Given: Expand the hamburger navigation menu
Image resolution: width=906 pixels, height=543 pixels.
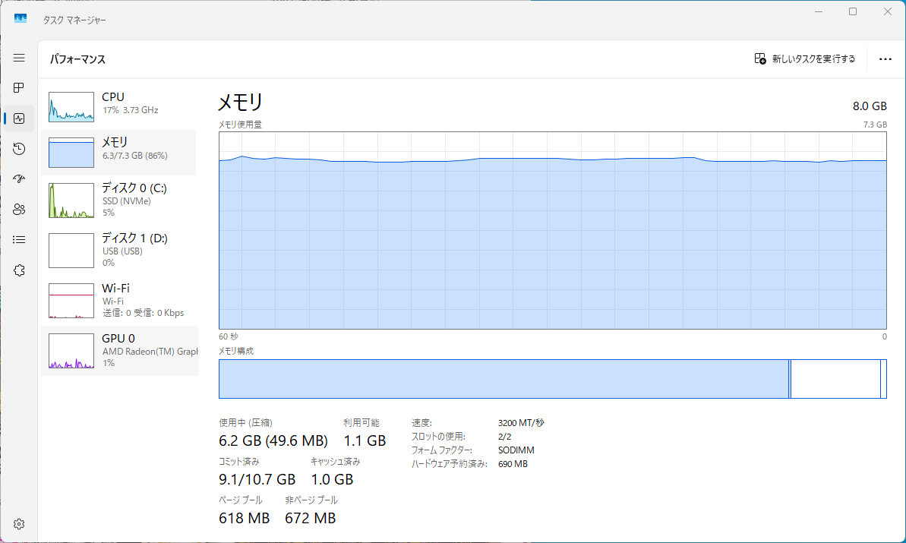Looking at the screenshot, I should coord(19,58).
